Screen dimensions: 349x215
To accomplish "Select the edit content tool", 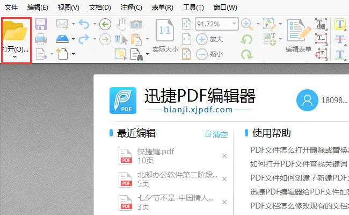I will tap(270, 24).
